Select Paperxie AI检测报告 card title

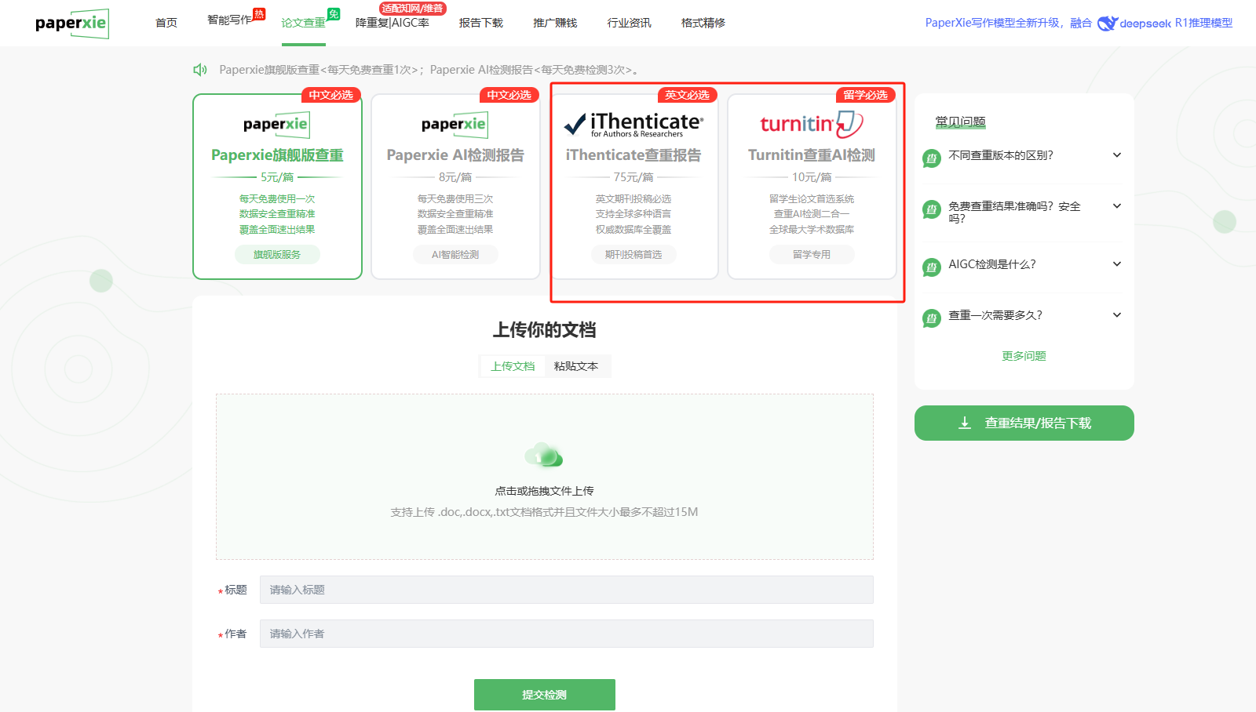click(x=455, y=155)
